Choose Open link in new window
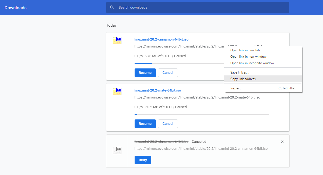 [x=248, y=57]
